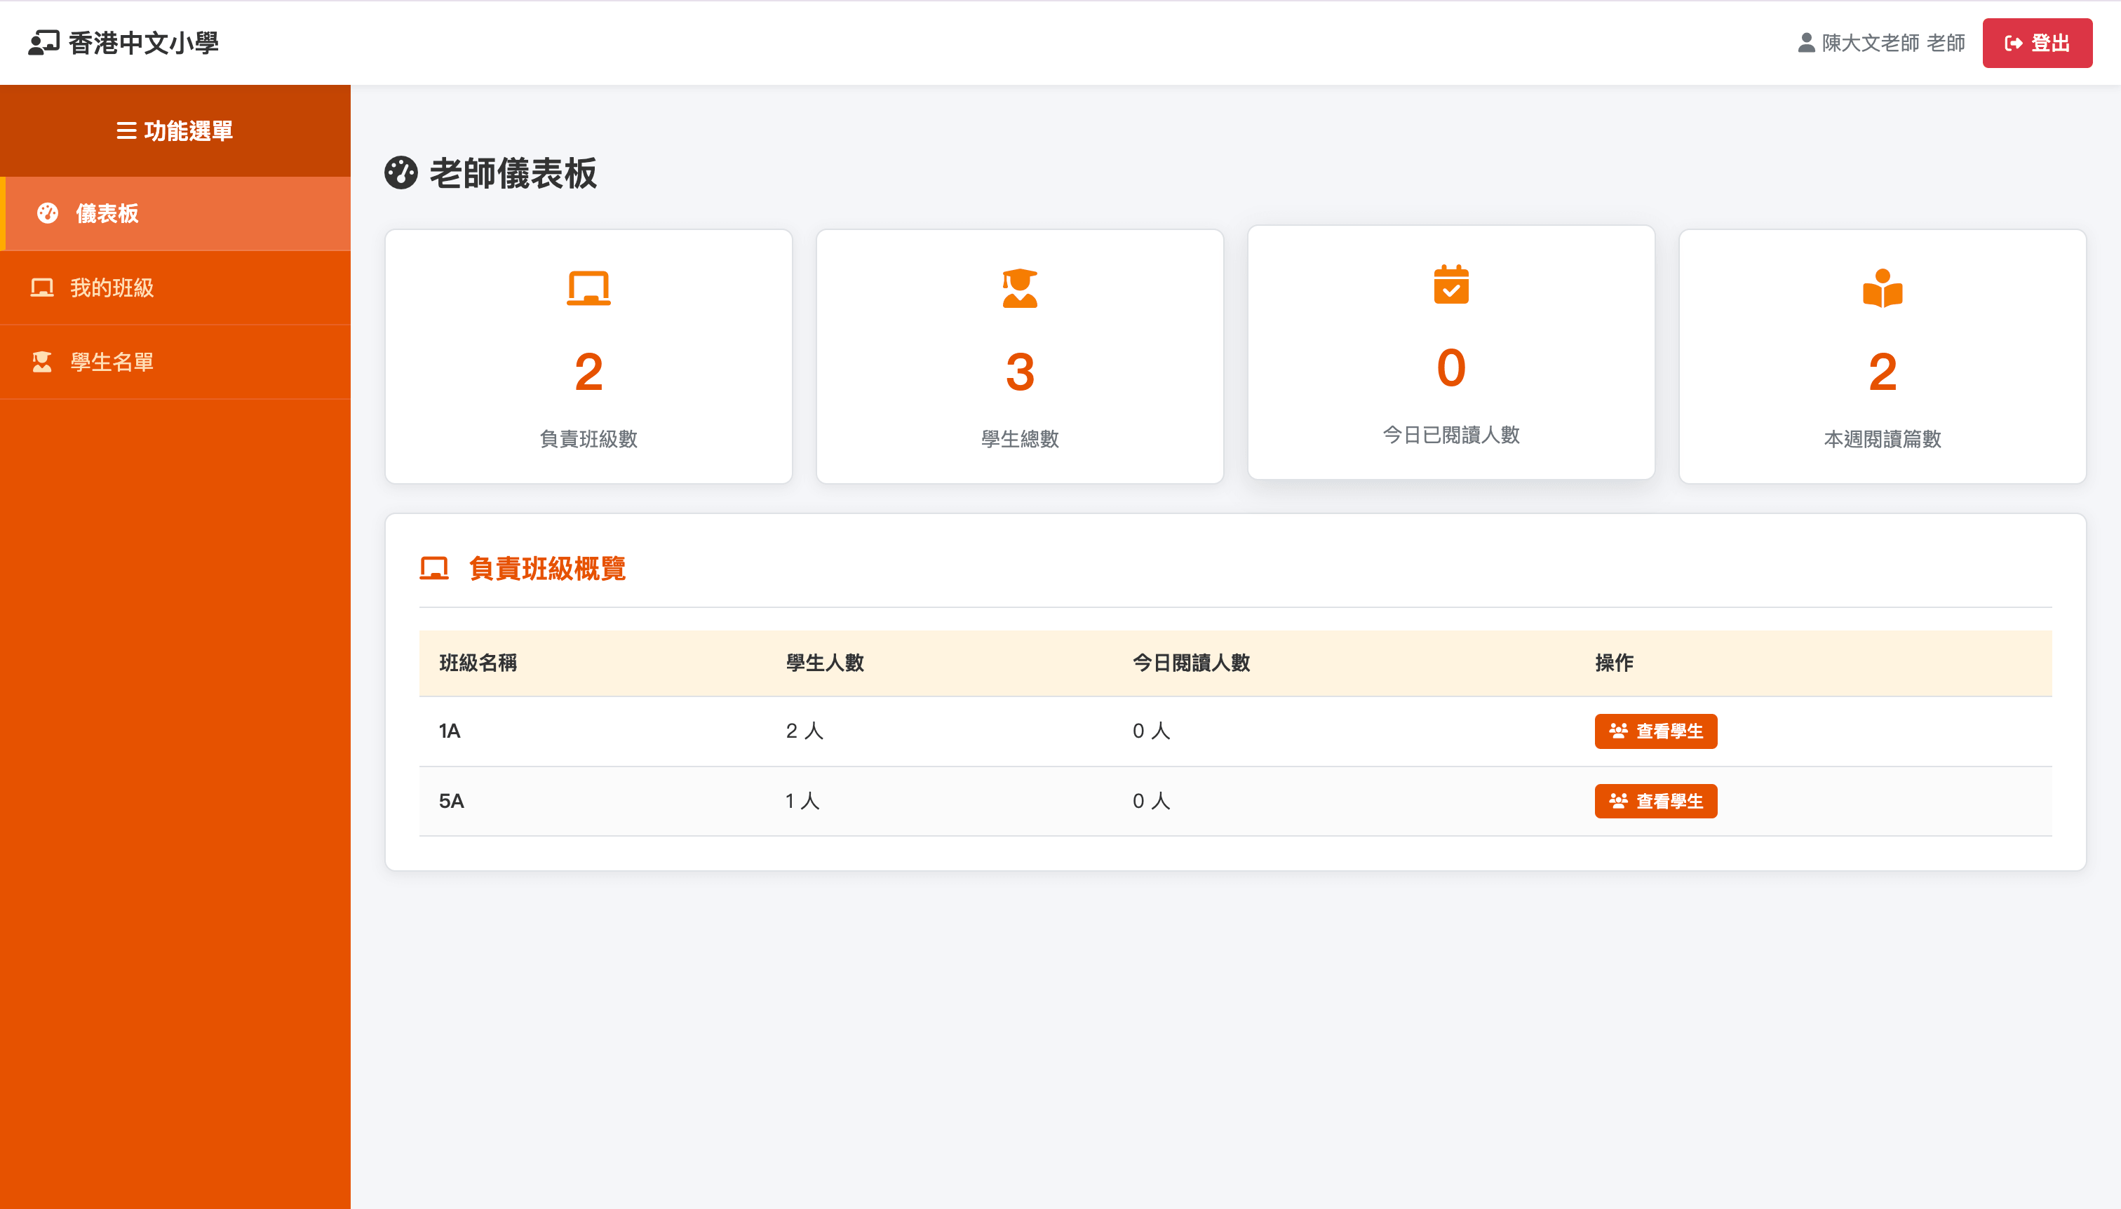The width and height of the screenshot is (2121, 1209).
Task: Click the 0 人 reading count for 1A
Action: pyautogui.click(x=1151, y=731)
